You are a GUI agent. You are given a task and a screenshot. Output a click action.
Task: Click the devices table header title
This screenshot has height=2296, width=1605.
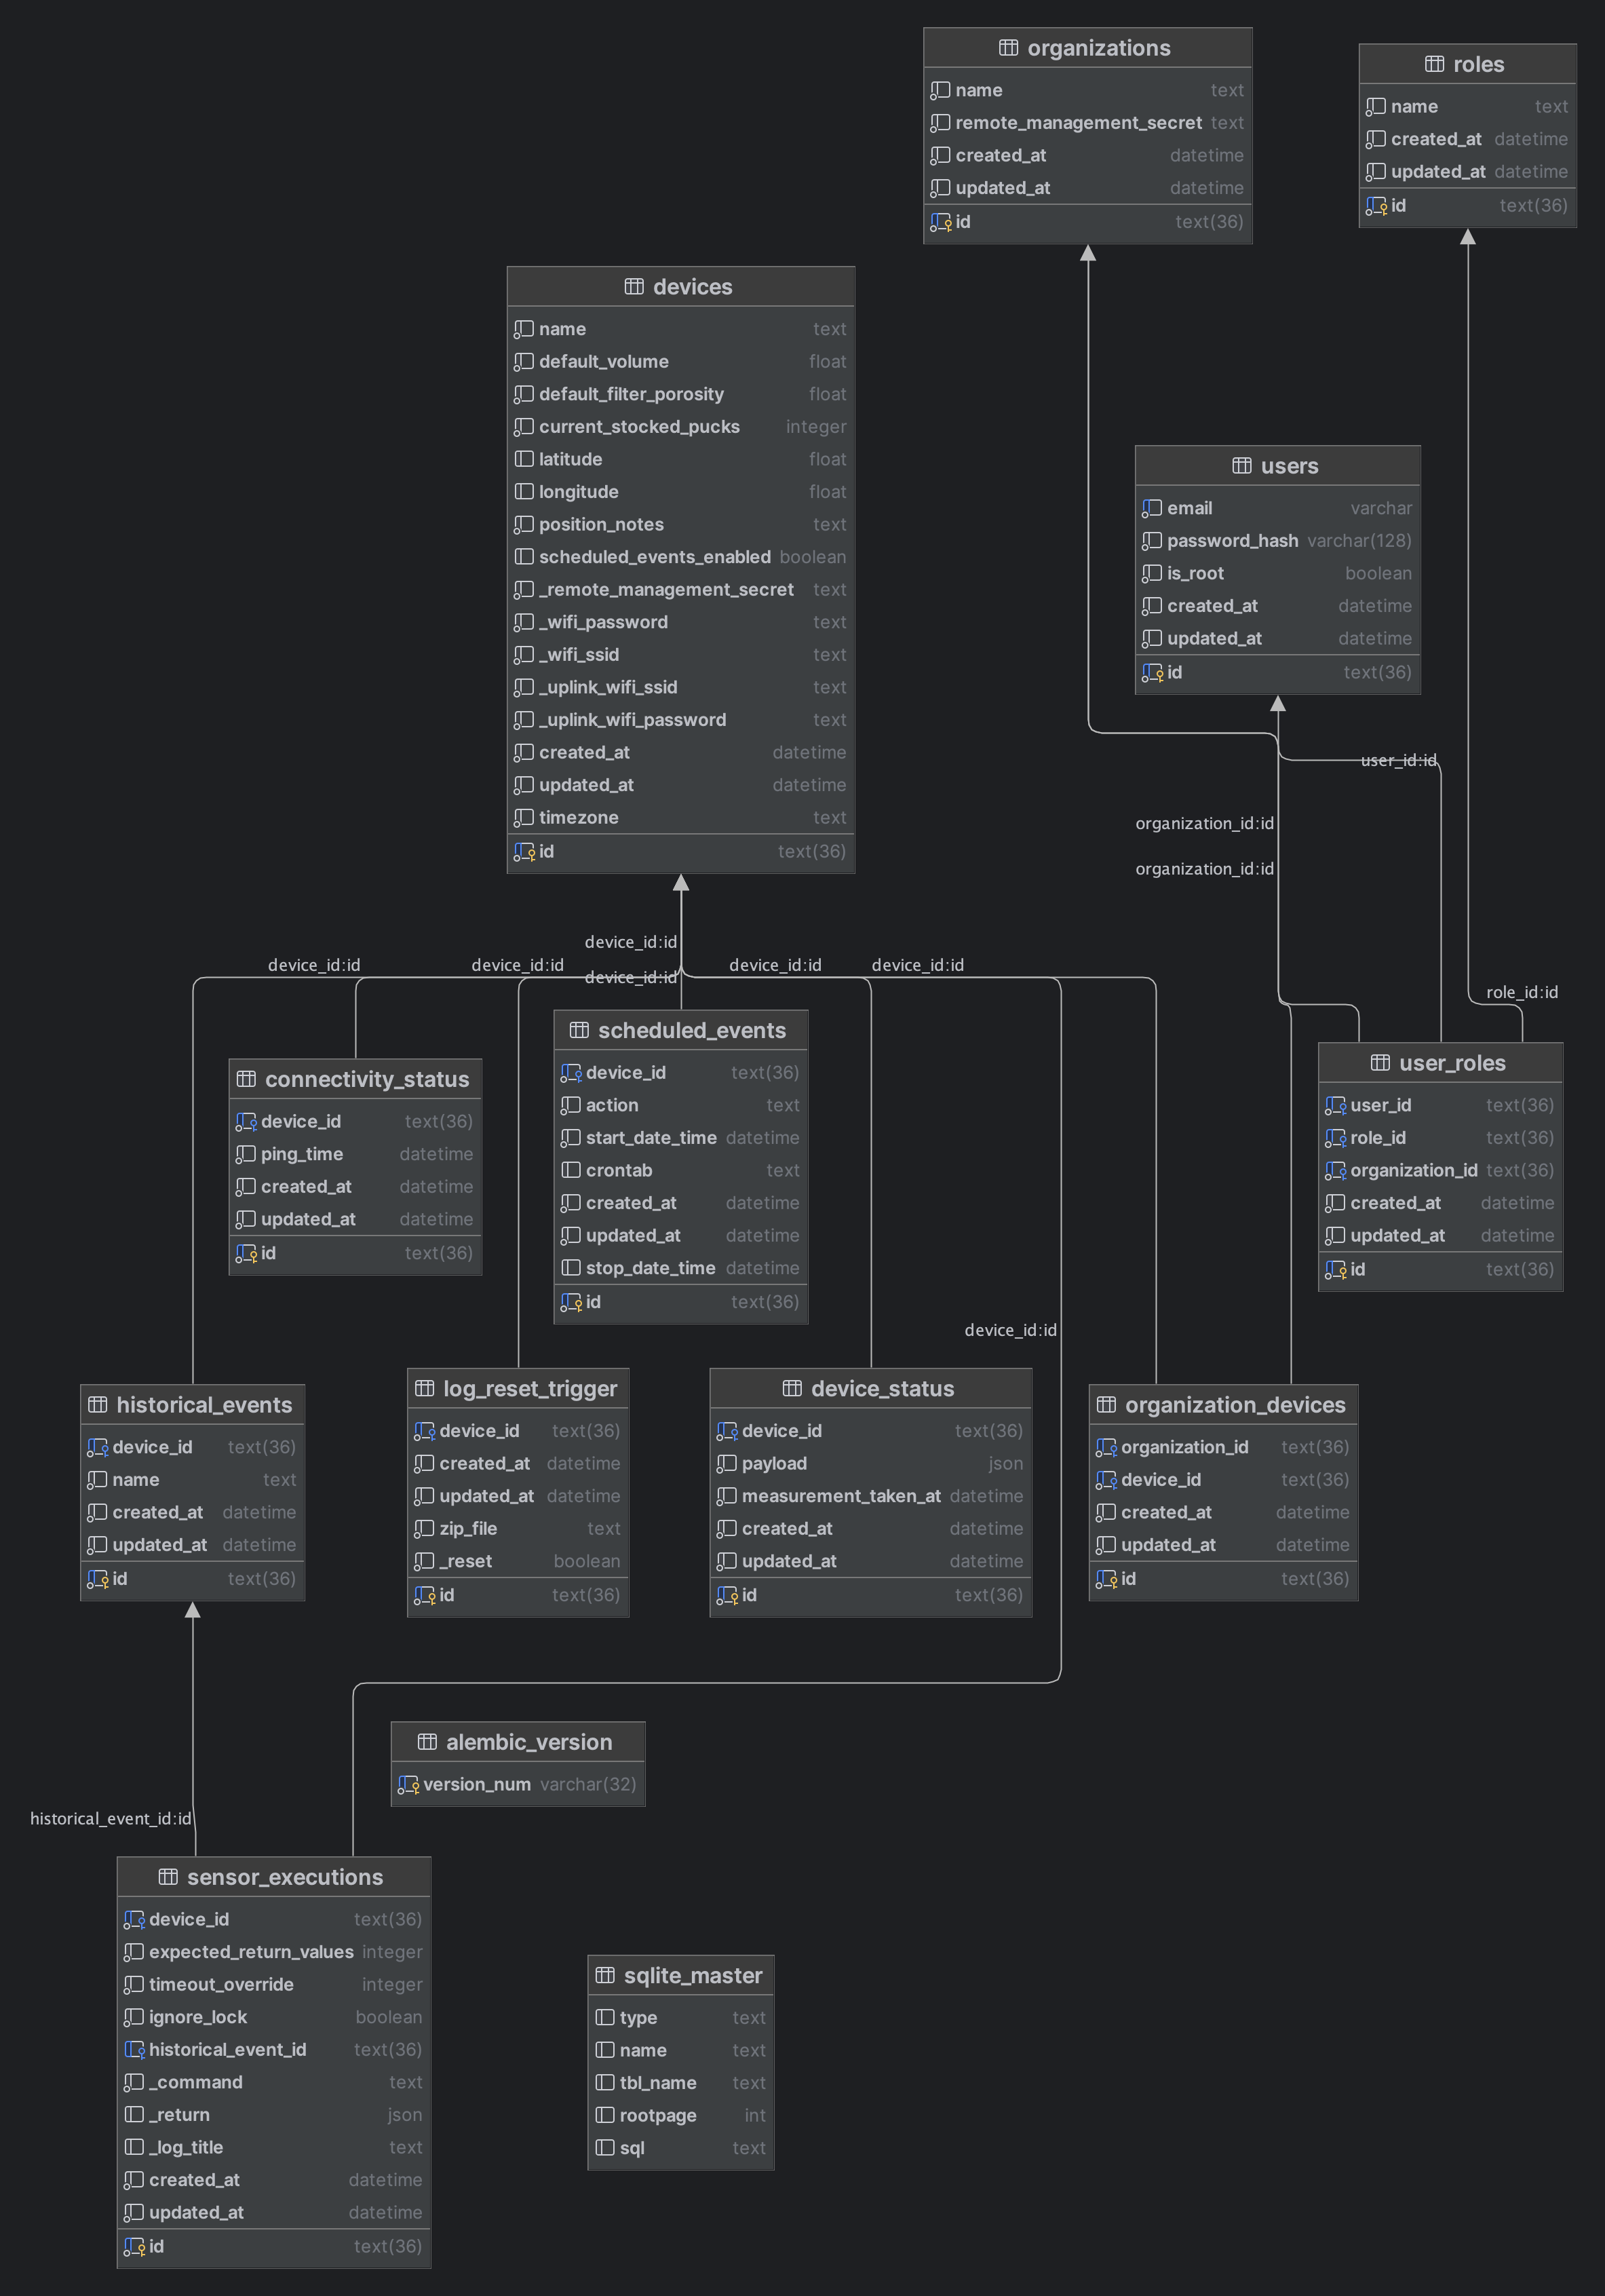coord(693,286)
